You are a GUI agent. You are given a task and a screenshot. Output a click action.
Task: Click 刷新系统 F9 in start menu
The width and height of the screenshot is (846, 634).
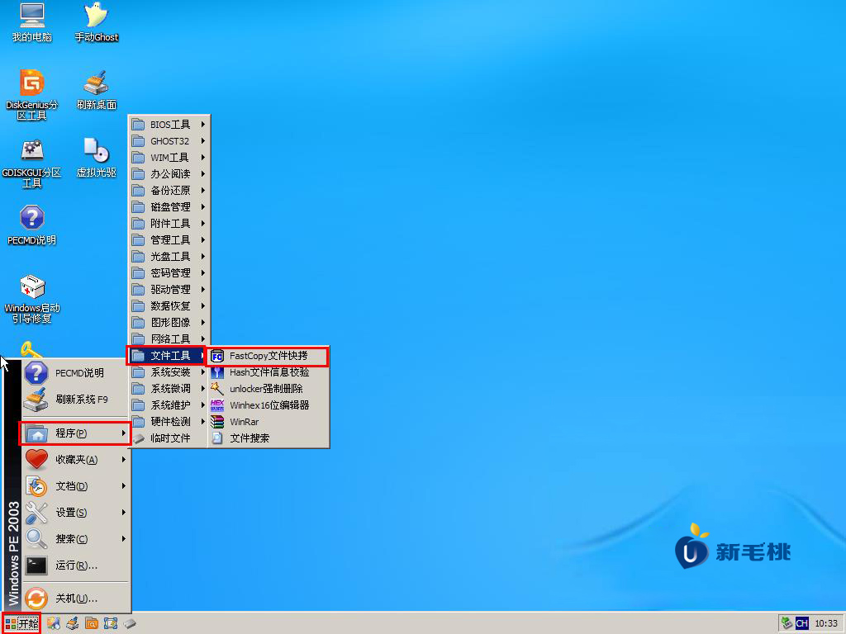click(x=75, y=400)
